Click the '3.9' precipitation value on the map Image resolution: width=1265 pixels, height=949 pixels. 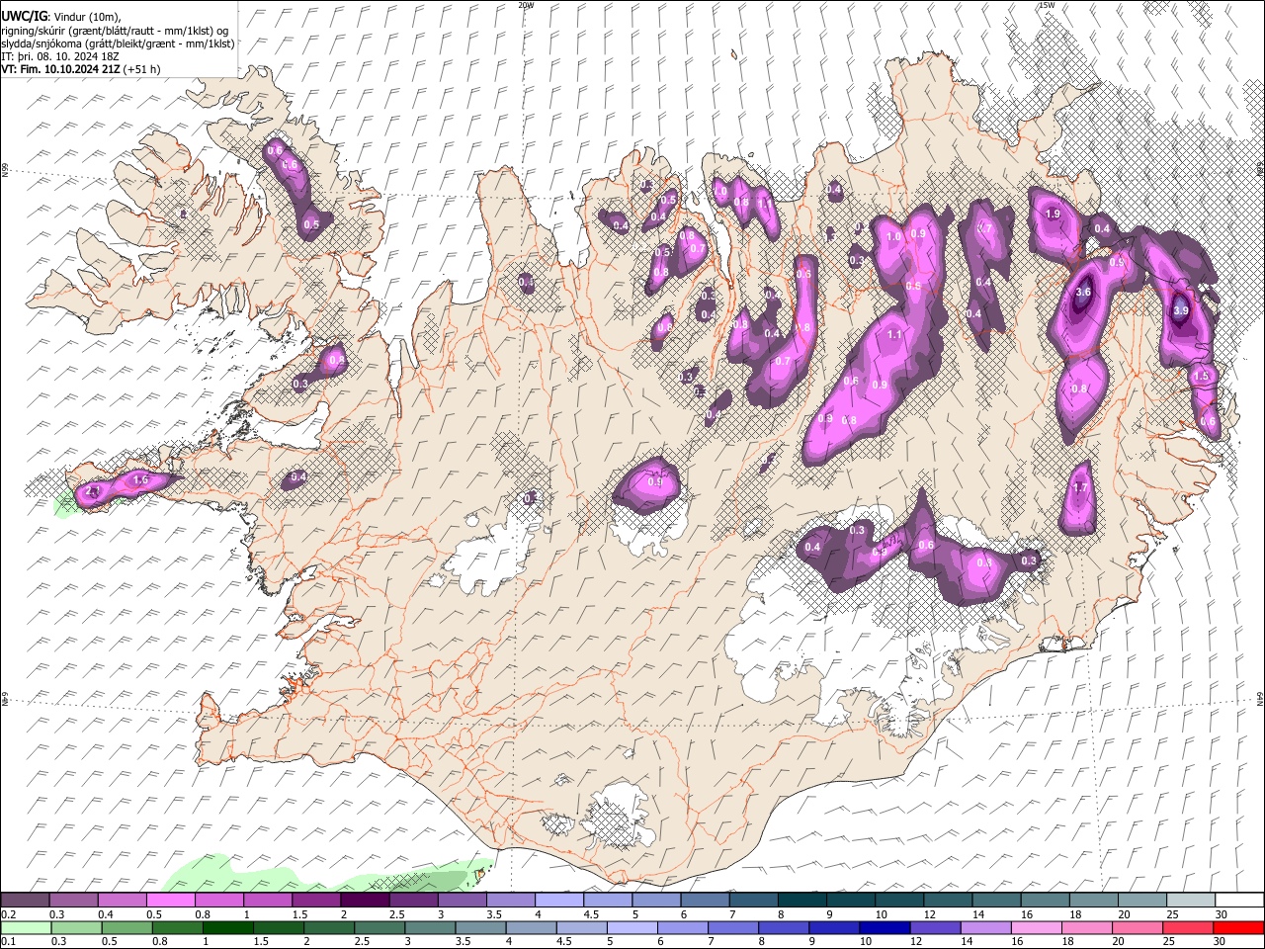point(1180,310)
